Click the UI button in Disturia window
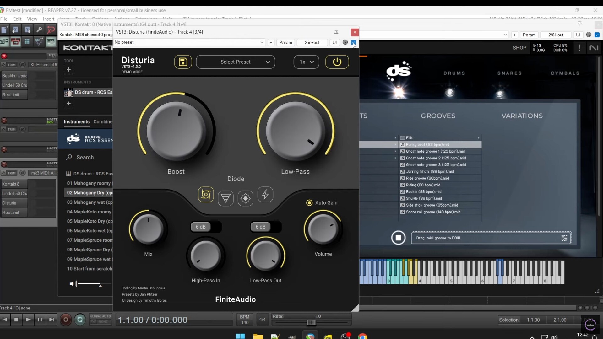 click(x=334, y=42)
